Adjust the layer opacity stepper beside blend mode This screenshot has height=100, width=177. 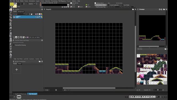point(29,14)
